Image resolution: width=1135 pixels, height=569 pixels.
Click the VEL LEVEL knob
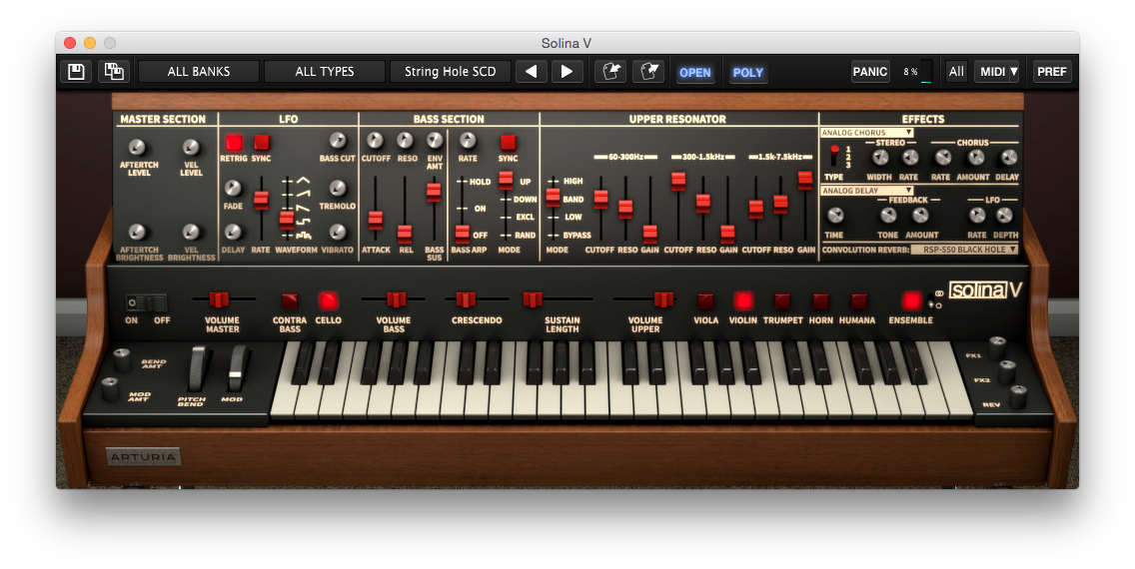point(191,148)
